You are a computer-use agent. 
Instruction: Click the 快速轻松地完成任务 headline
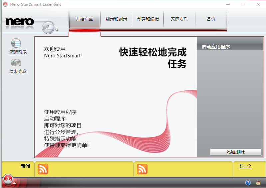[153, 58]
